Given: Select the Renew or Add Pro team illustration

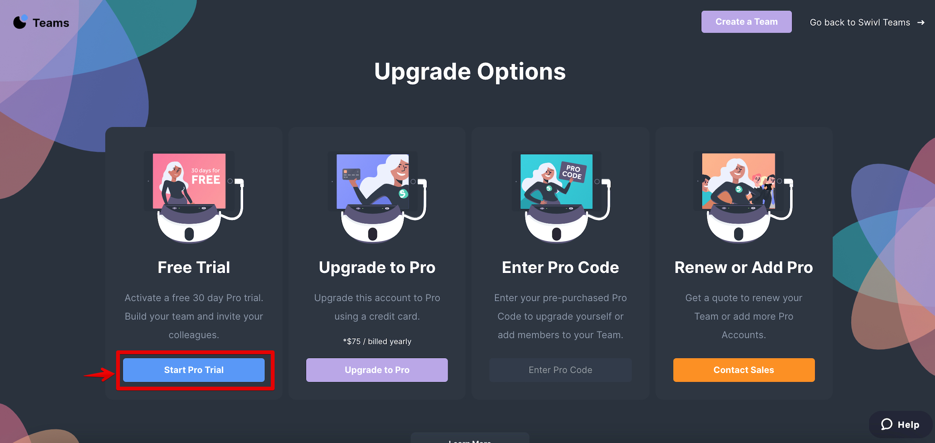Looking at the screenshot, I should (743, 197).
